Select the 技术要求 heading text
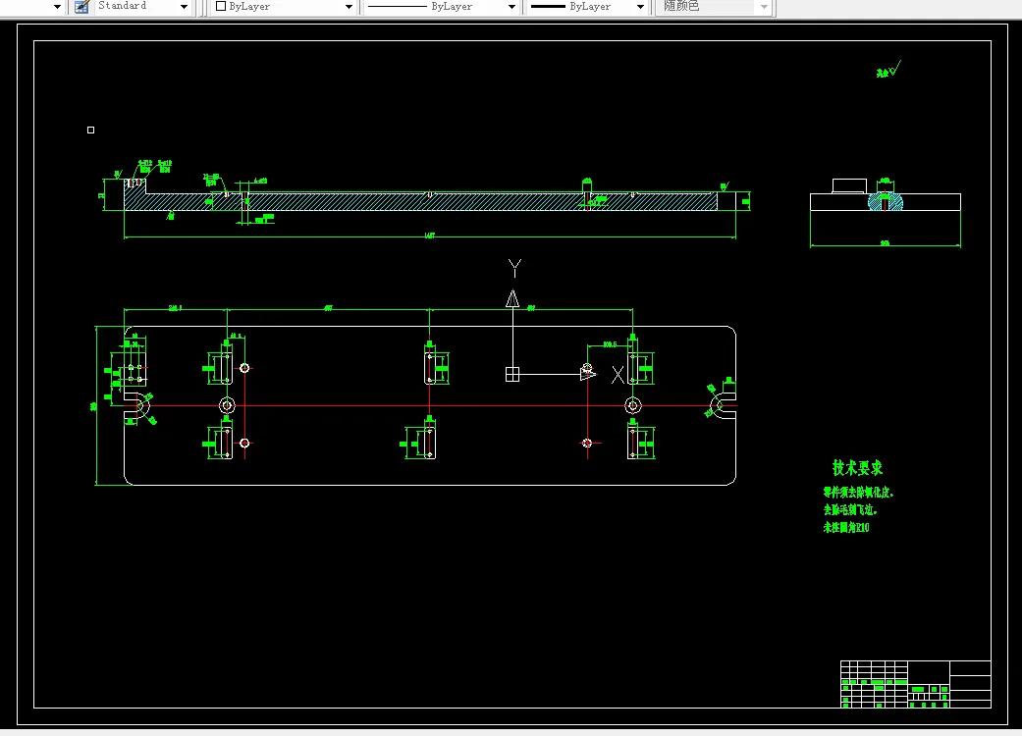Viewport: 1022px width, 736px height. [857, 468]
